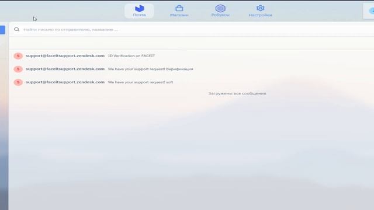Go to the Настройки tab
This screenshot has height=210, width=374.
[260, 11]
